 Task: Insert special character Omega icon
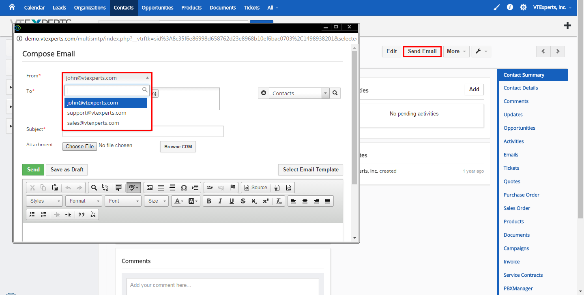coord(184,188)
